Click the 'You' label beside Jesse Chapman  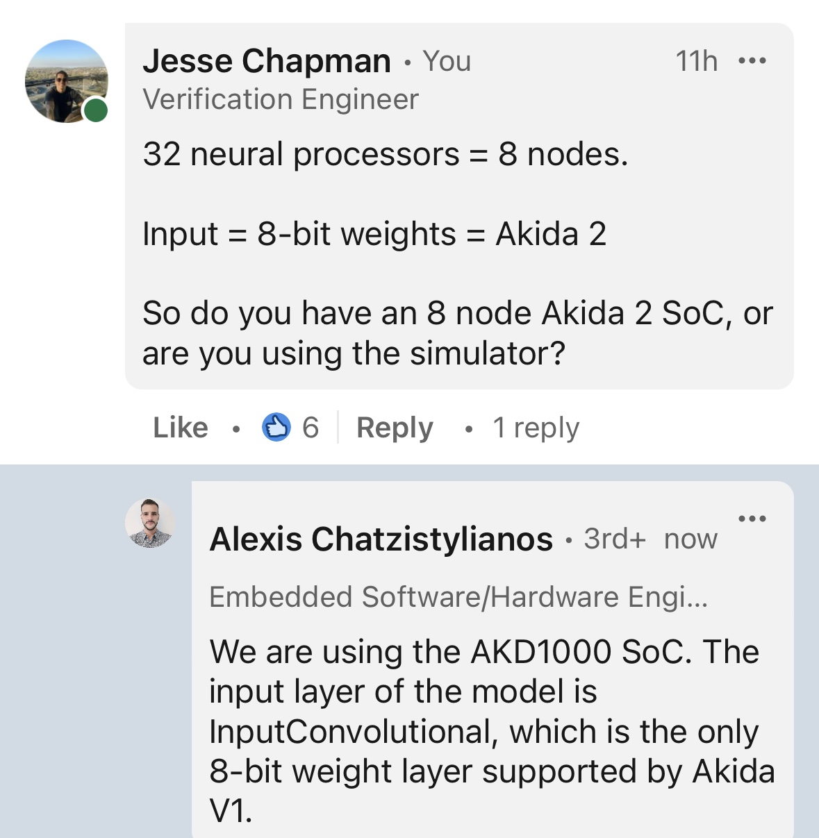(447, 61)
